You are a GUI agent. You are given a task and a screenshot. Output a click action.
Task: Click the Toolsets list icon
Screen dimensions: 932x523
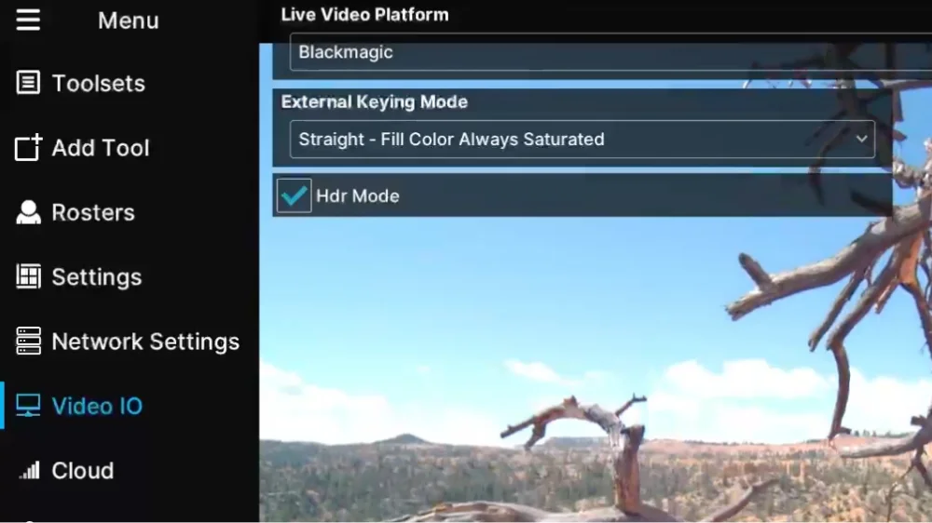29,83
